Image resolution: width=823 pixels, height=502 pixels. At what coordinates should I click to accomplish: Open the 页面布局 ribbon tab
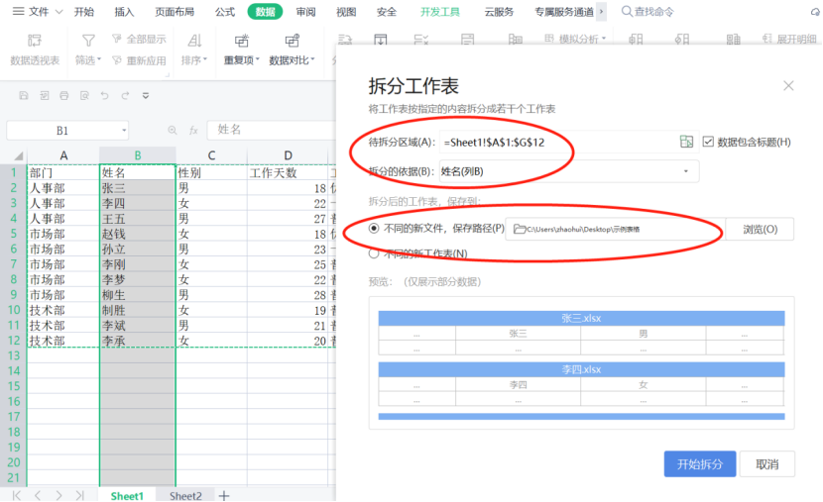[175, 12]
